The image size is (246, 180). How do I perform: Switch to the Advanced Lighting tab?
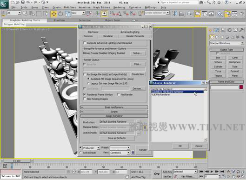tap(130, 32)
